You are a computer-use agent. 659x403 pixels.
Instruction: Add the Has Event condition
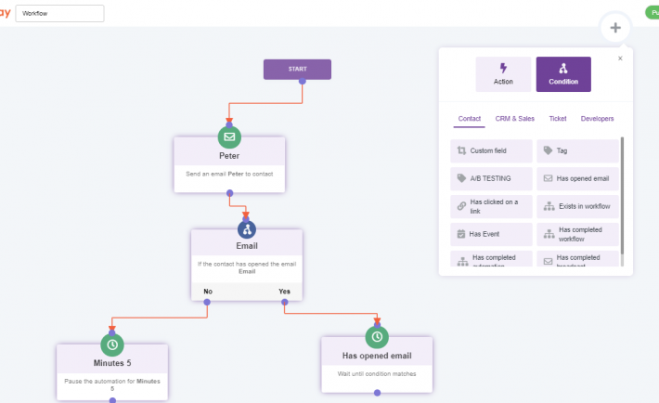coord(491,234)
